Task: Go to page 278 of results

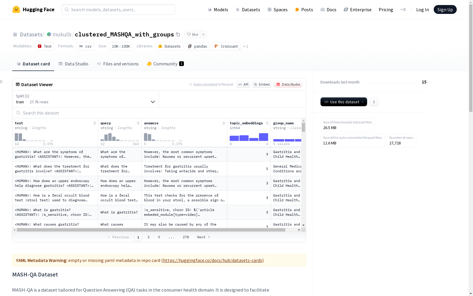Action: (x=186, y=237)
